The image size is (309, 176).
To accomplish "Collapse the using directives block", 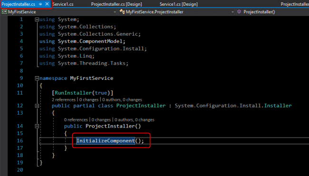I will (37, 20).
